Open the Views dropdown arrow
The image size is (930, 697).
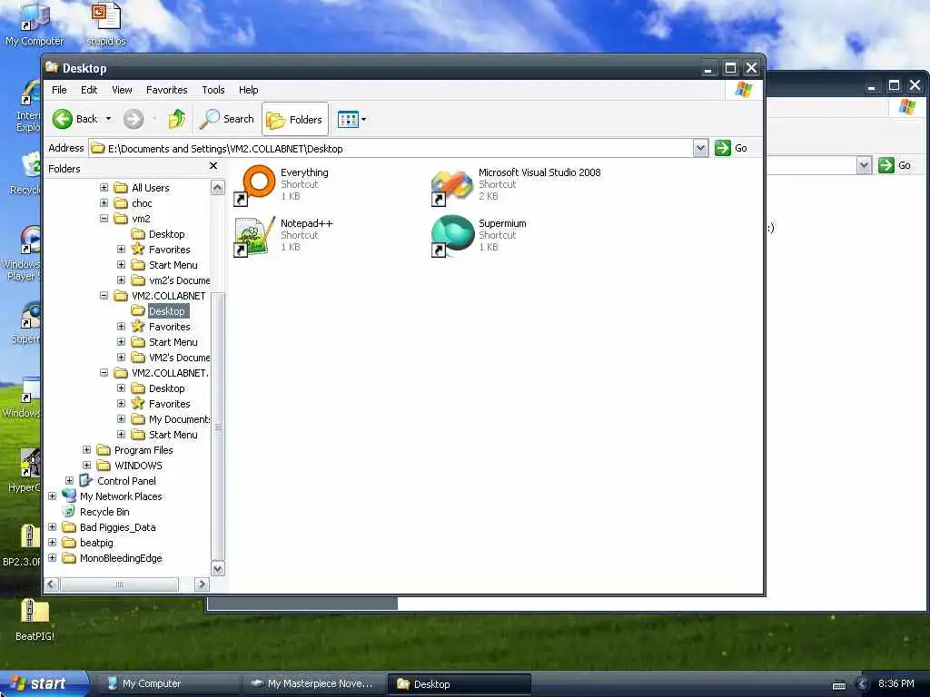363,119
